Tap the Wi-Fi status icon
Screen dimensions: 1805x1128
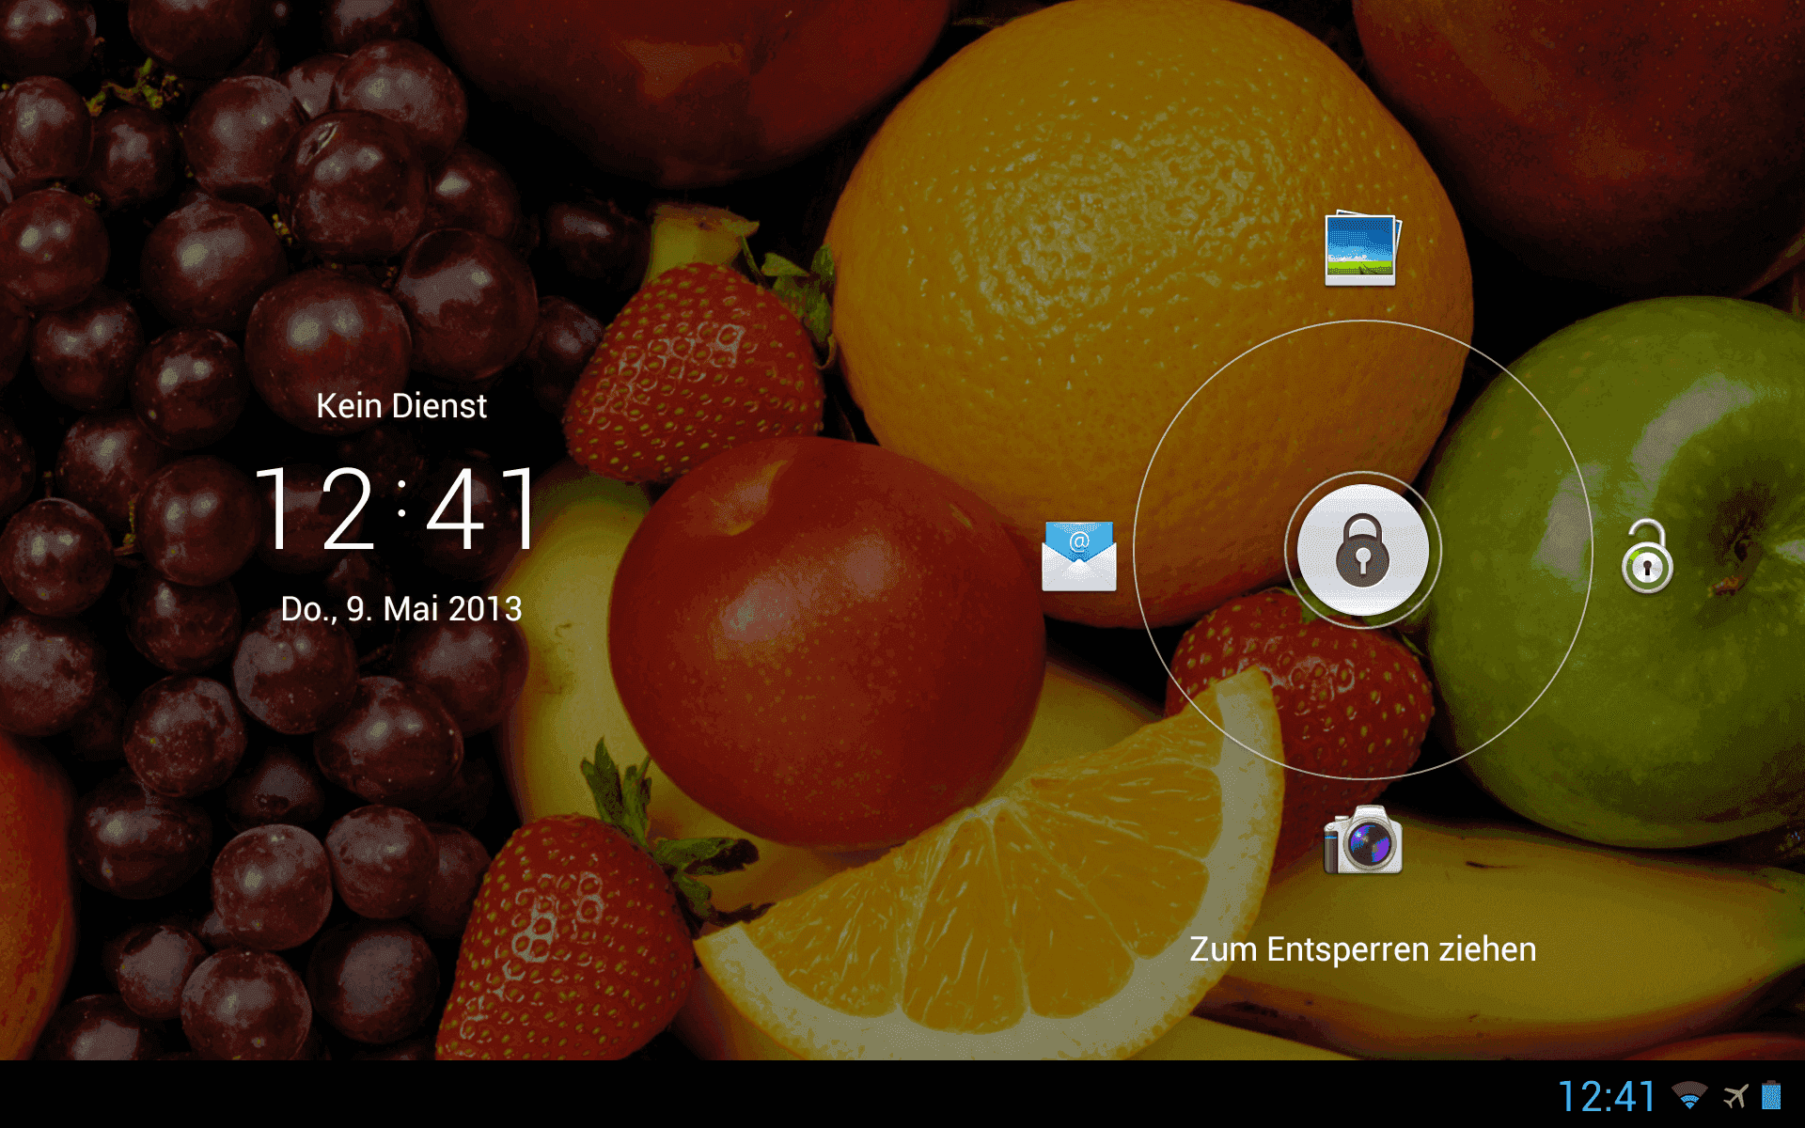pos(1689,1096)
